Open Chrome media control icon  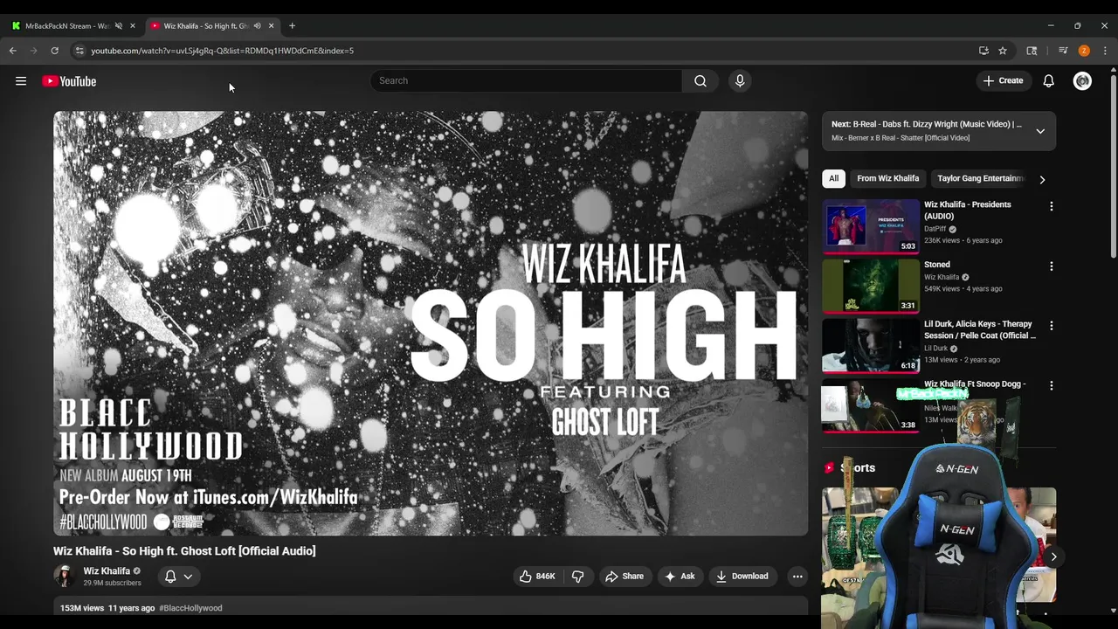point(1063,51)
